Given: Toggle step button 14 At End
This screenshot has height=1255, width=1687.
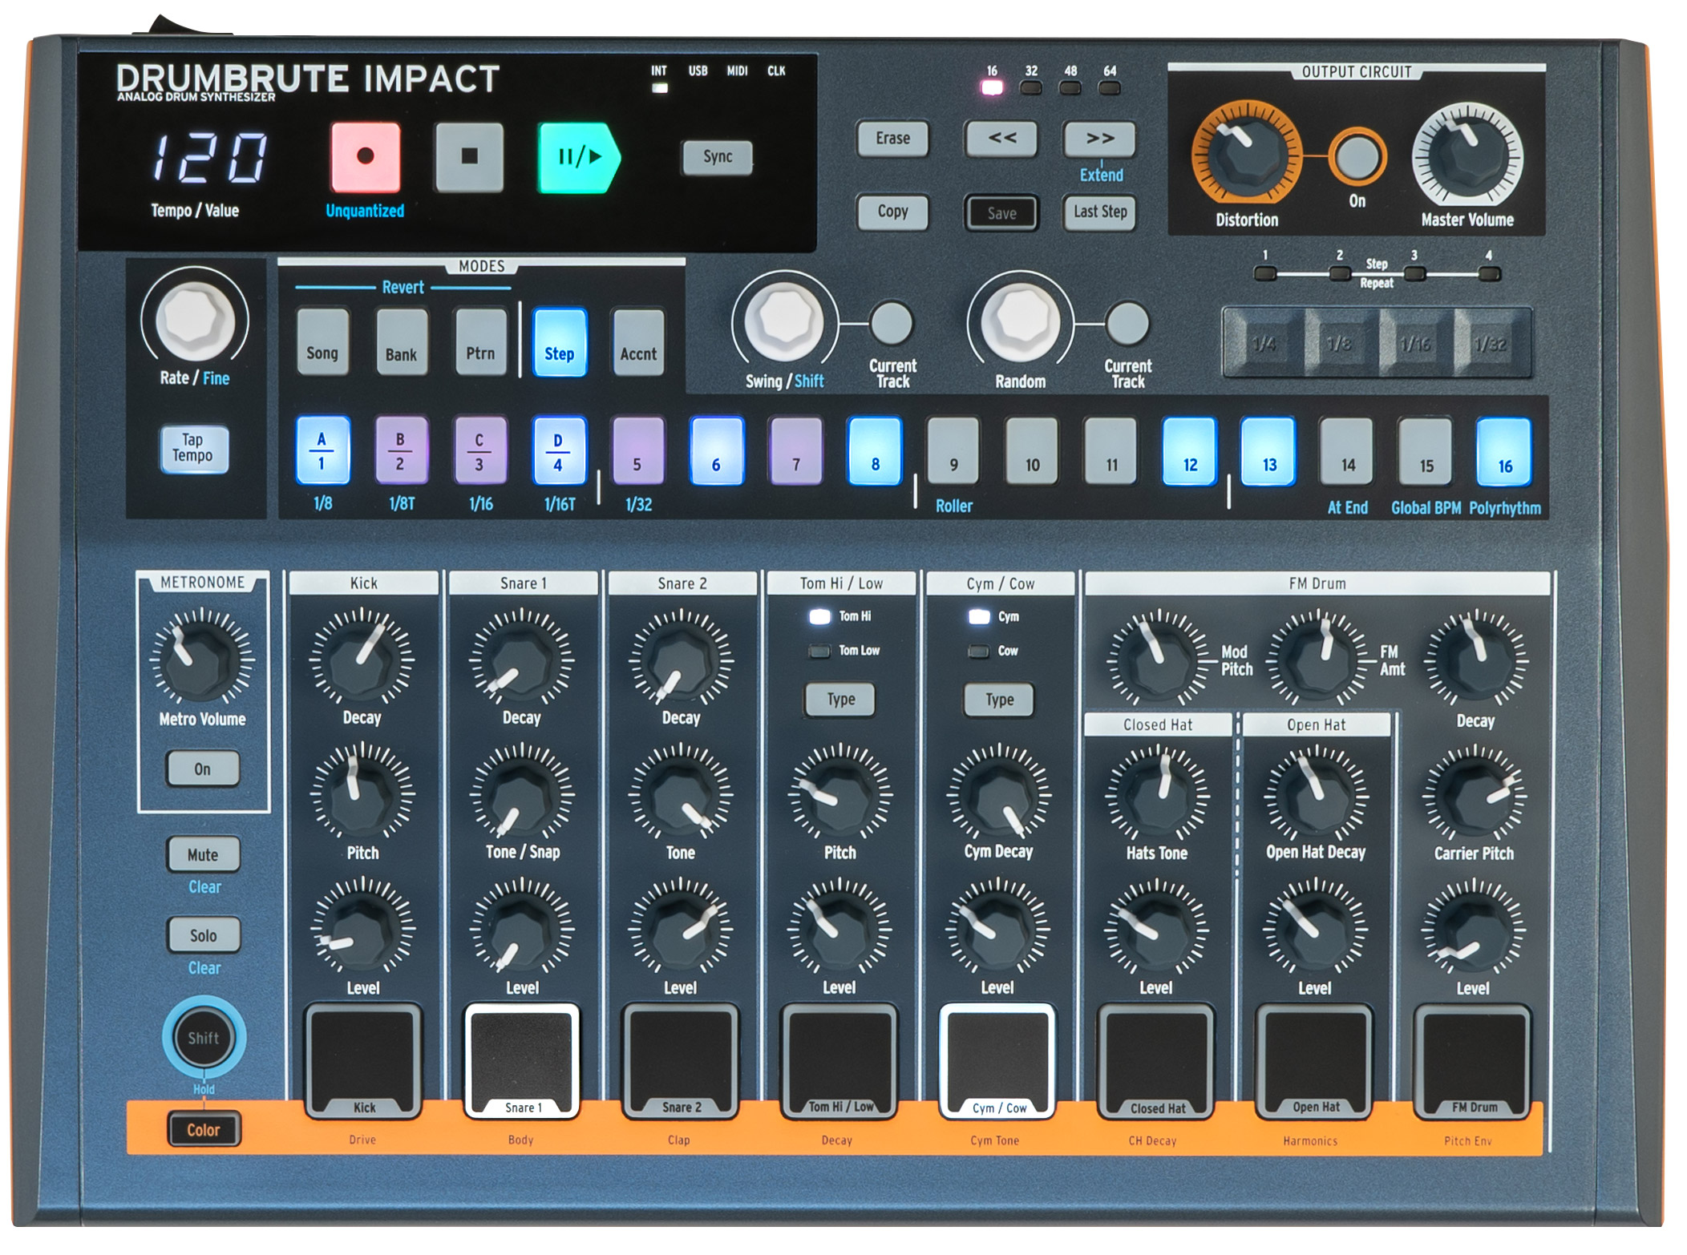Looking at the screenshot, I should pyautogui.click(x=1348, y=451).
